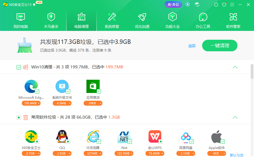254x160 pixels.
Task: Click the upgrade arrow next to version title
Action: 34,4
